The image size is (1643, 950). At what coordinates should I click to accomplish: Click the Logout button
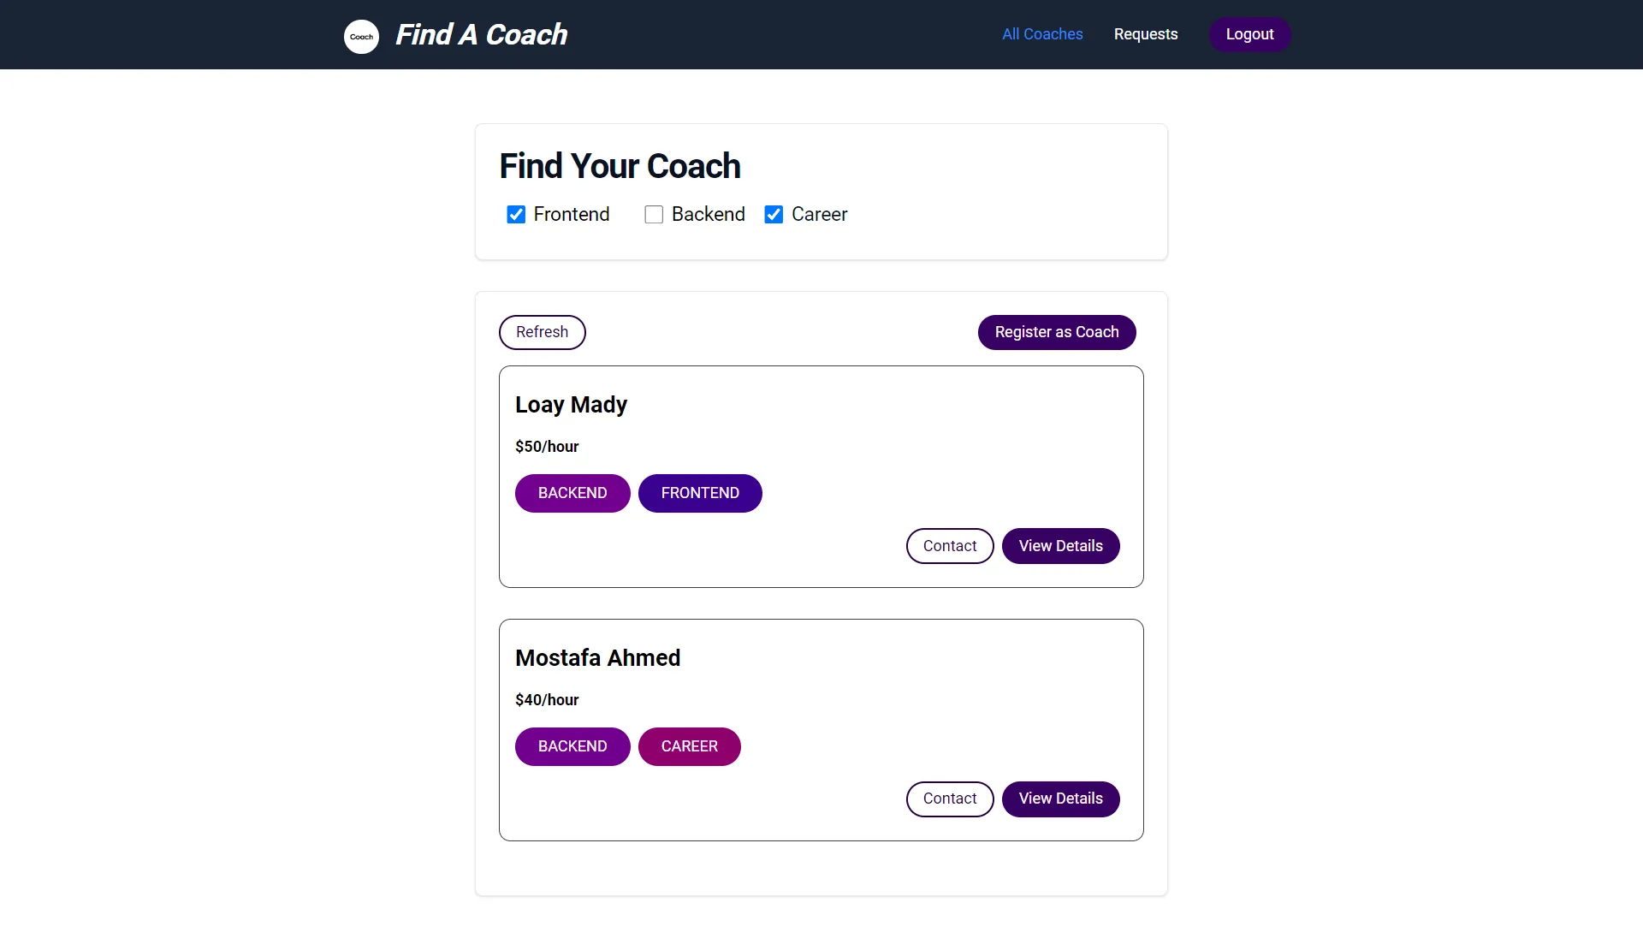tap(1249, 34)
